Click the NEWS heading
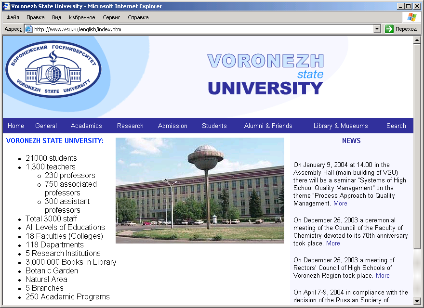The width and height of the screenshot is (424, 308). (x=351, y=141)
